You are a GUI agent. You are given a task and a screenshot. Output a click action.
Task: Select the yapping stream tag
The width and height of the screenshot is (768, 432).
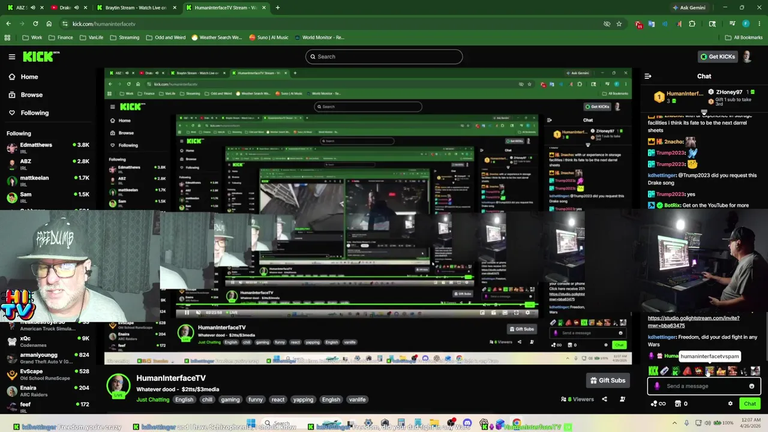click(x=303, y=400)
